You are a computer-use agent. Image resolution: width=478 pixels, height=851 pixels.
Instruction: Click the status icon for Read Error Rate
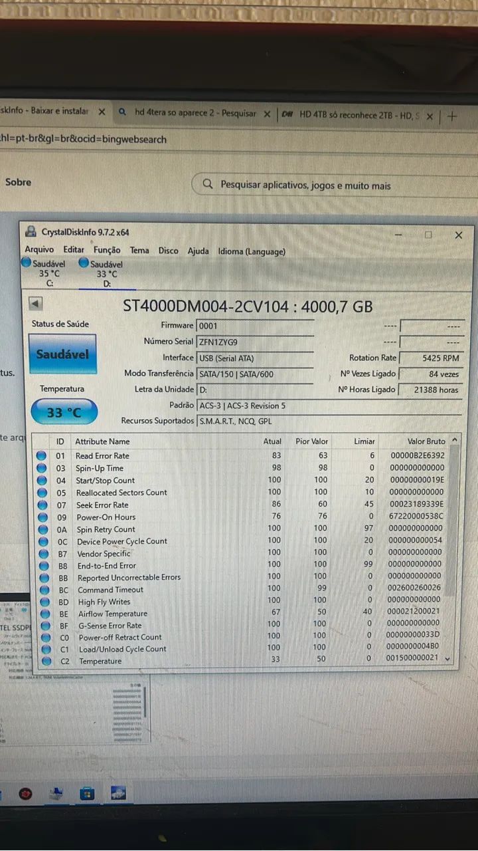[42, 456]
